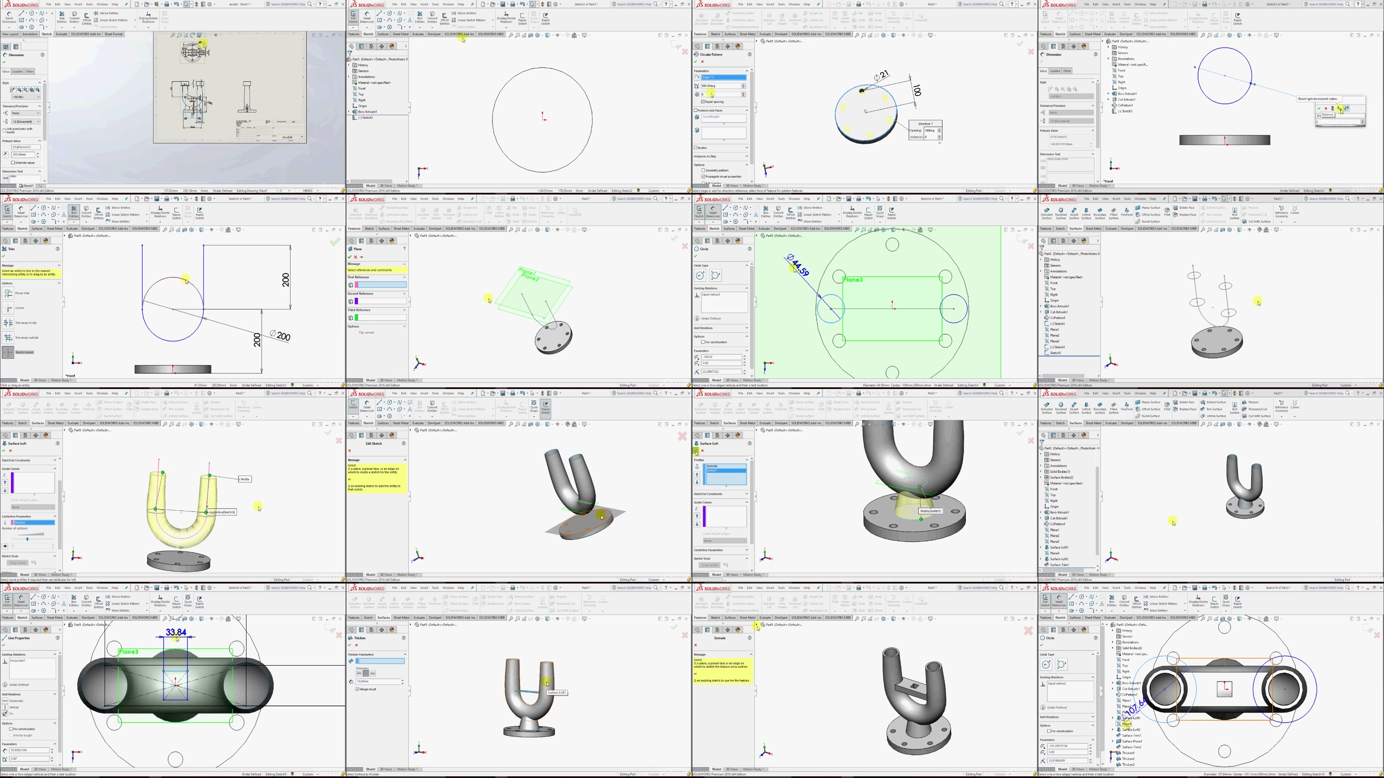Select the Trim to closest option
Viewport: 1384px width, 778px height.
click(x=8, y=352)
